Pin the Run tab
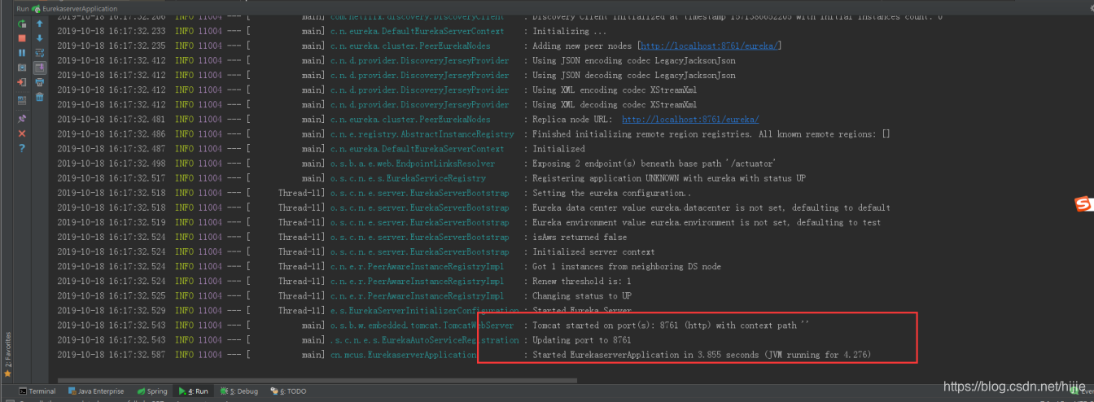This screenshot has width=1094, height=402. (x=22, y=119)
